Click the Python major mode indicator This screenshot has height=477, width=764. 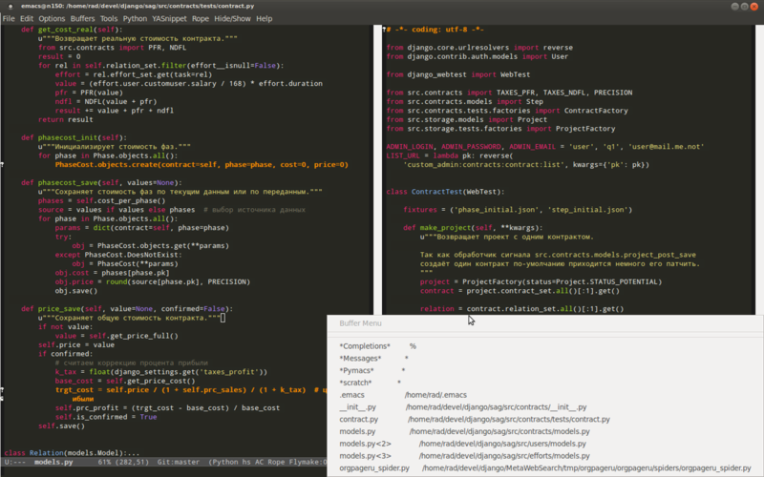(225, 462)
